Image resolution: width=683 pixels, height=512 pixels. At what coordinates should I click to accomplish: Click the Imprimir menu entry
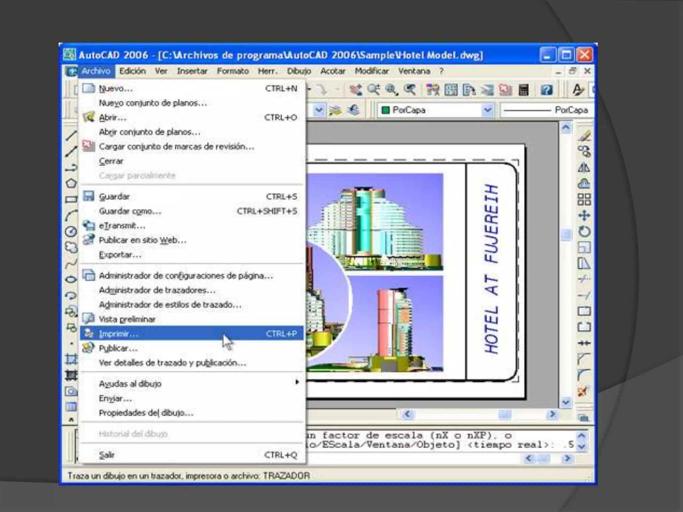(x=118, y=334)
